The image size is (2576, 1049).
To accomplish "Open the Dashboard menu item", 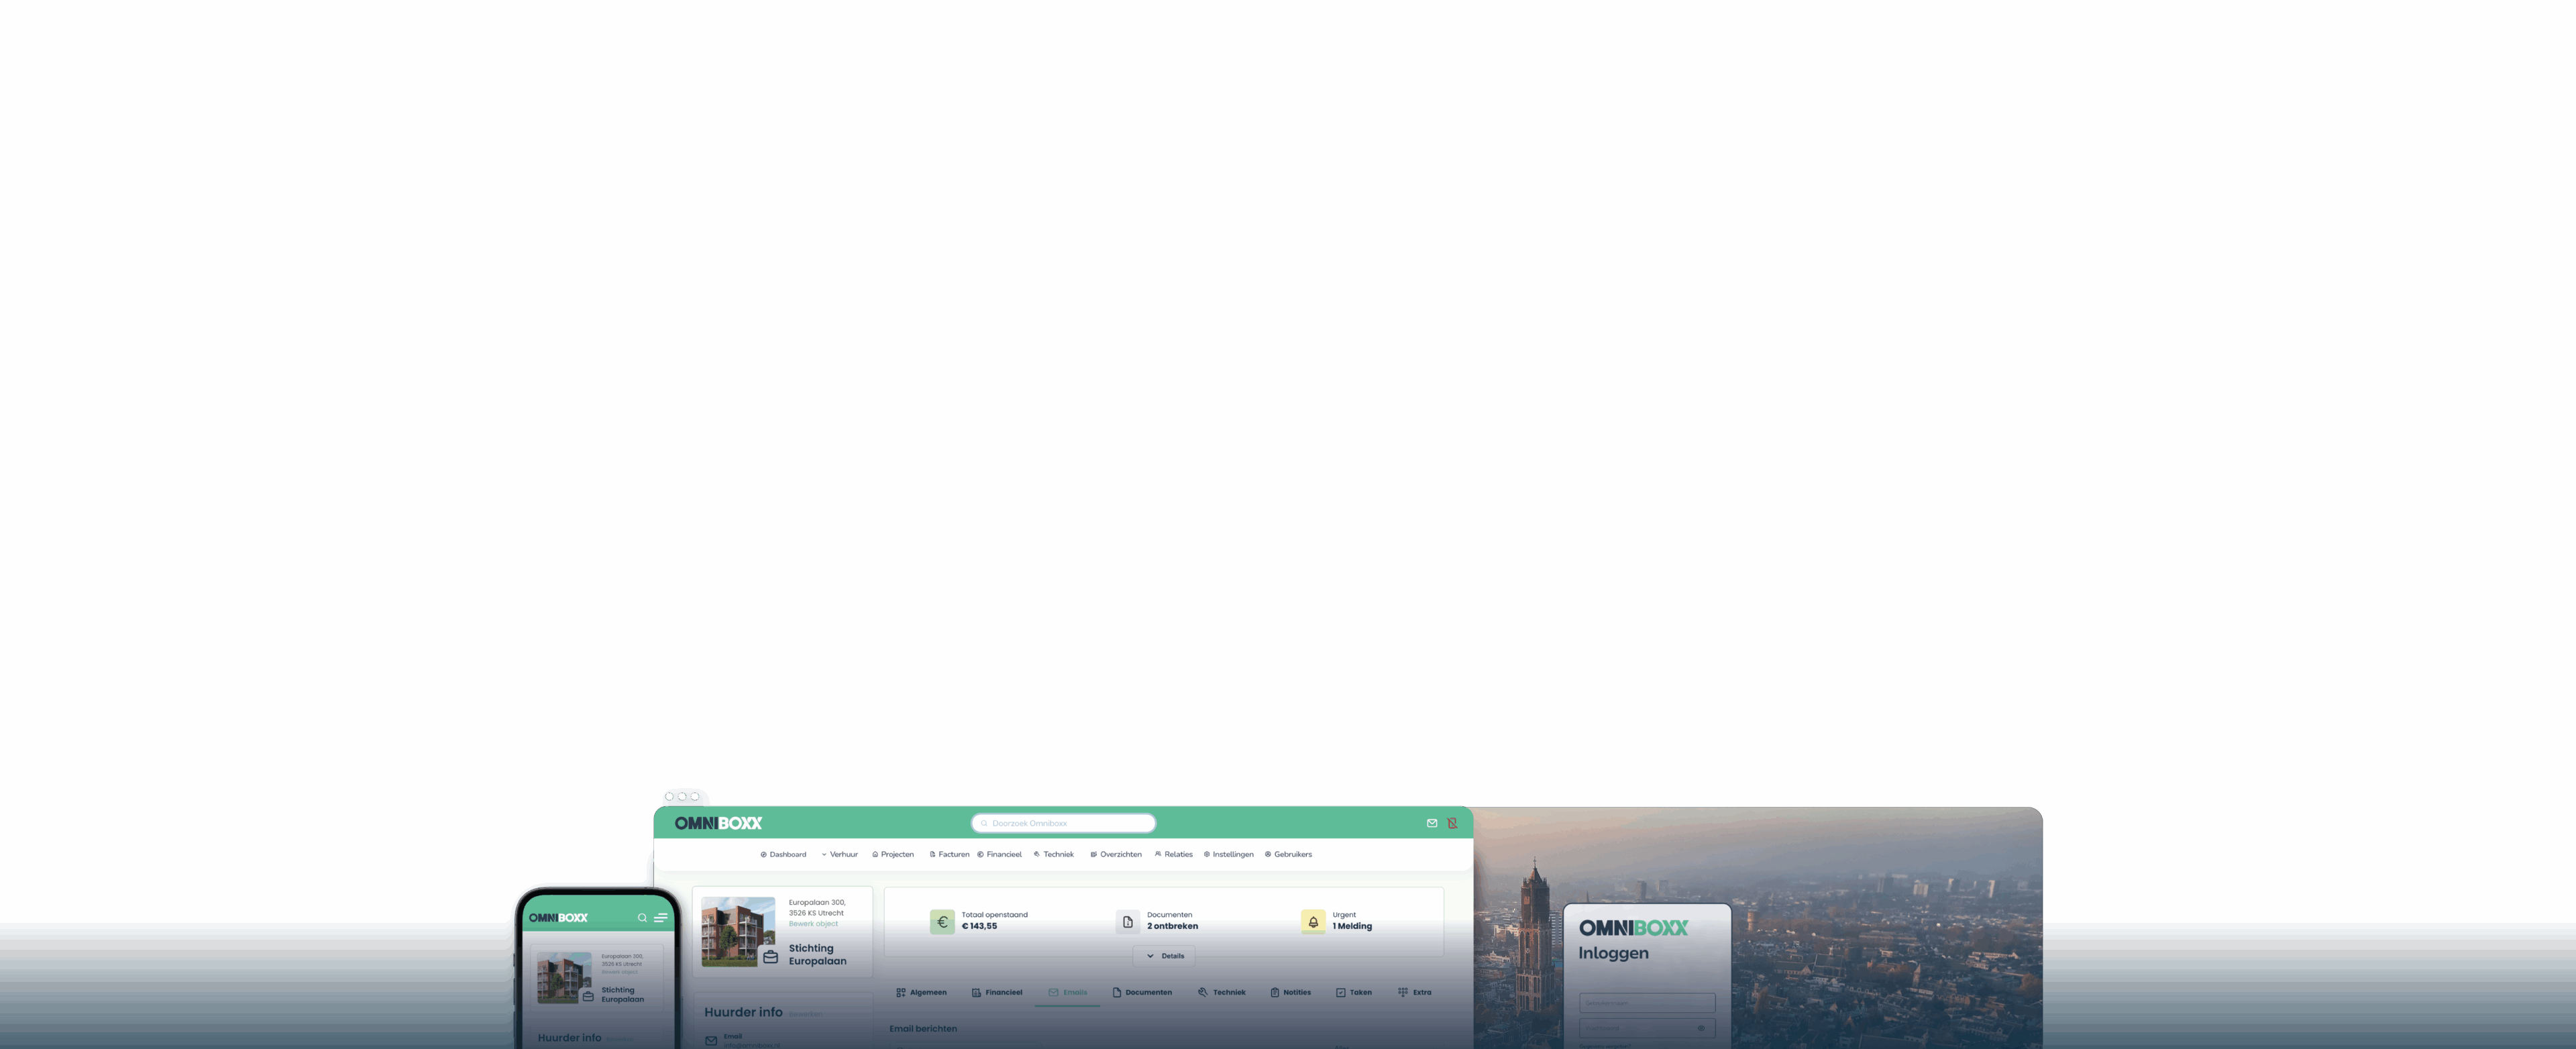I will [783, 854].
